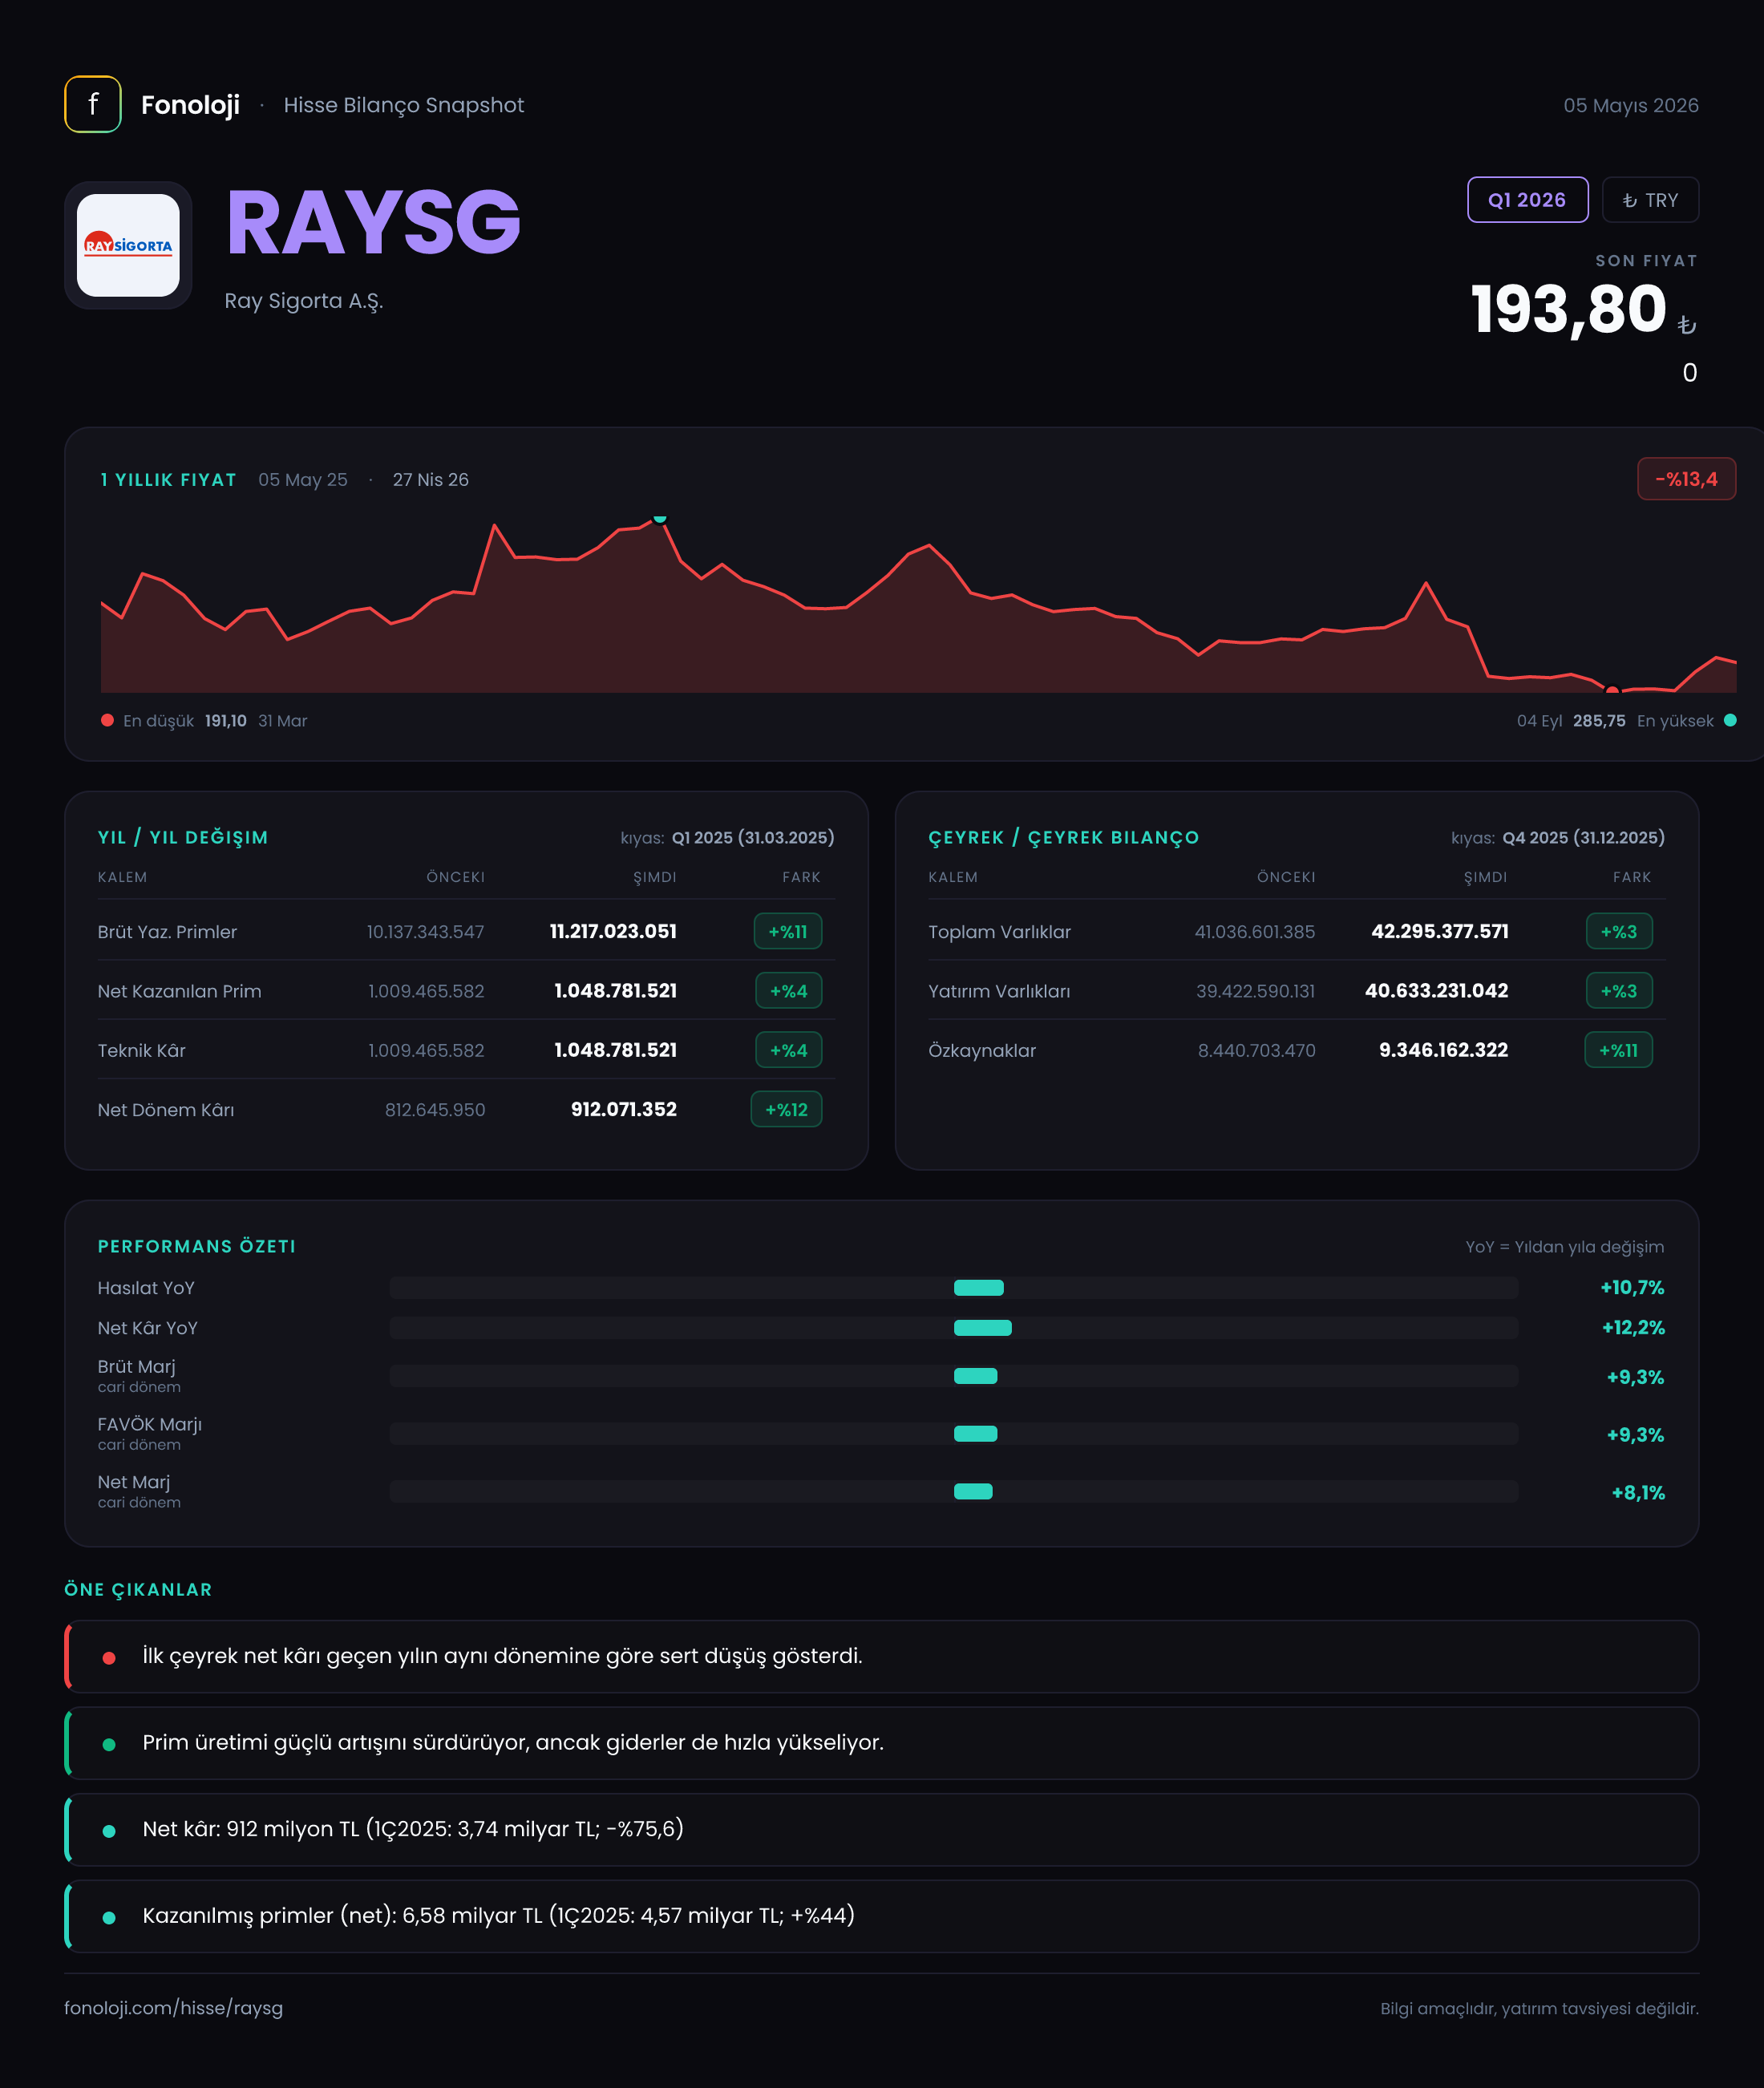
Task: Click the teal bullet of 'Net kâr: 912 milyon' highlight
Action: click(x=109, y=1831)
